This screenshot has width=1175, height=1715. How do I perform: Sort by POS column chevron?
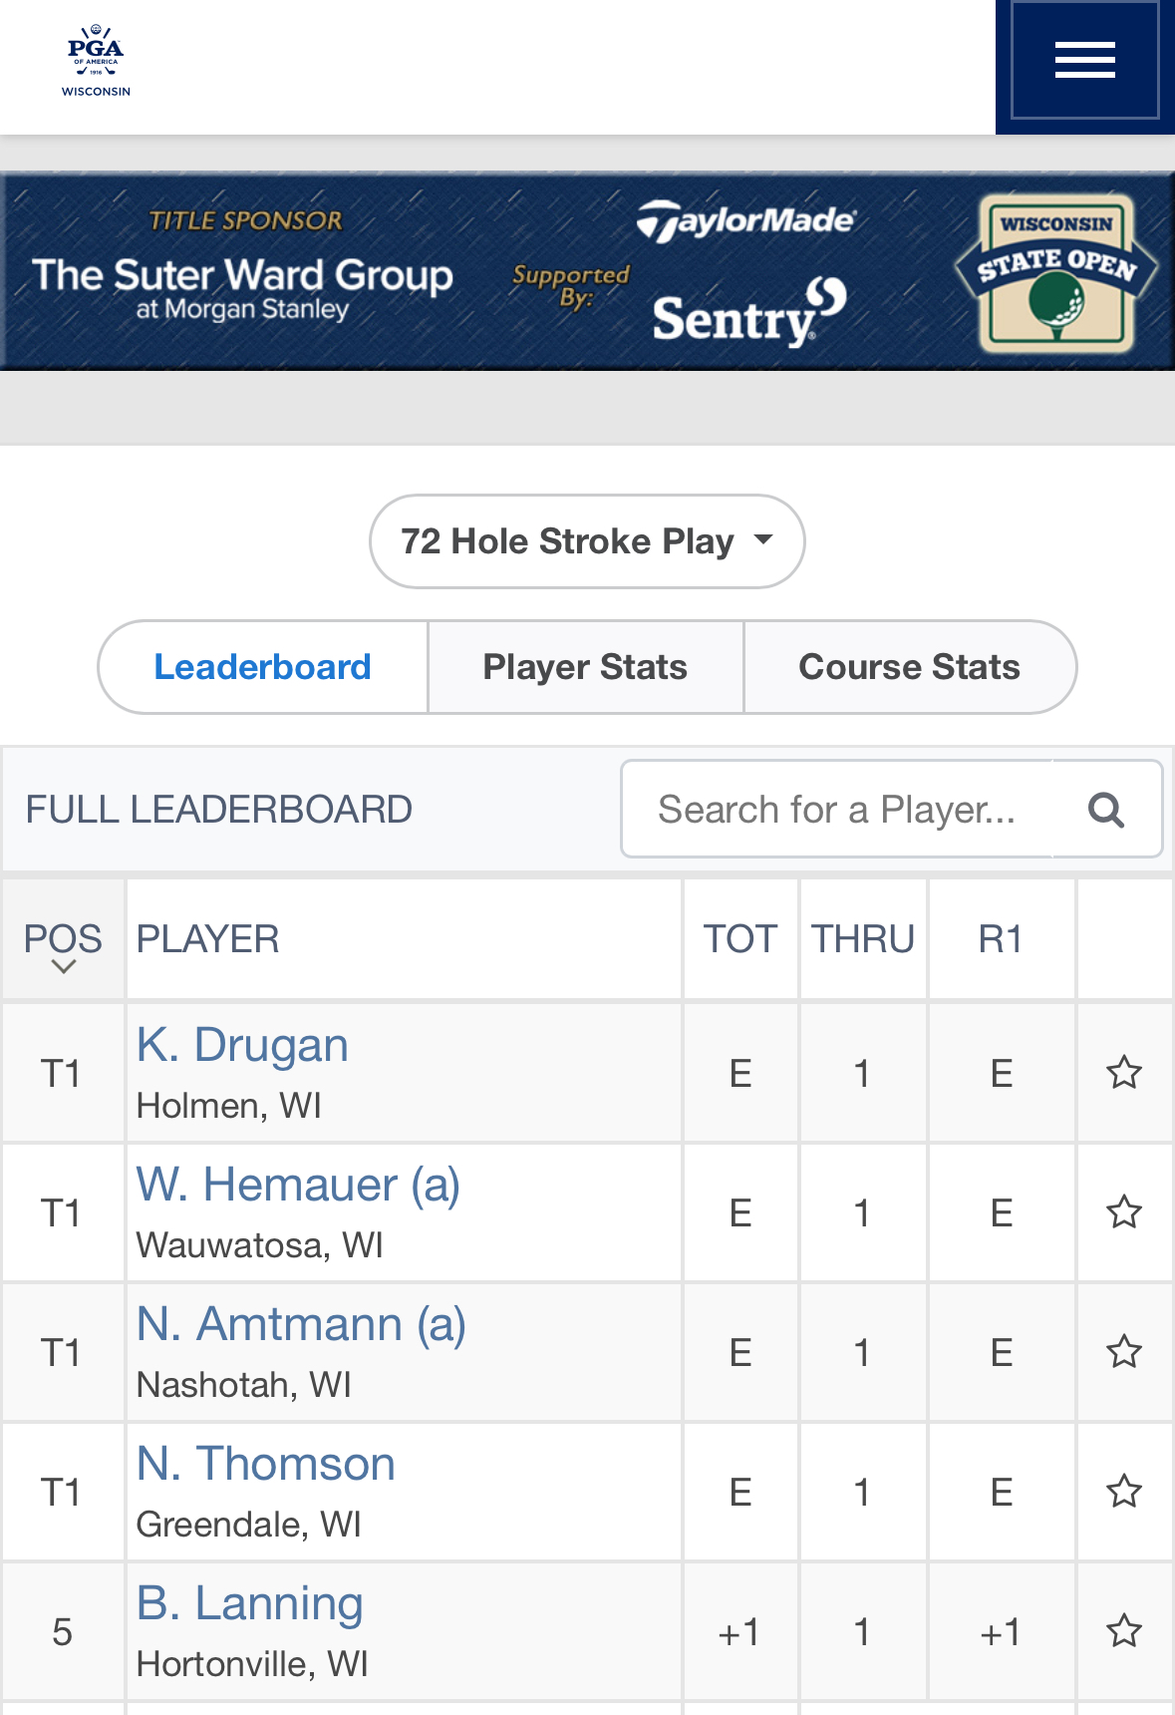64,966
